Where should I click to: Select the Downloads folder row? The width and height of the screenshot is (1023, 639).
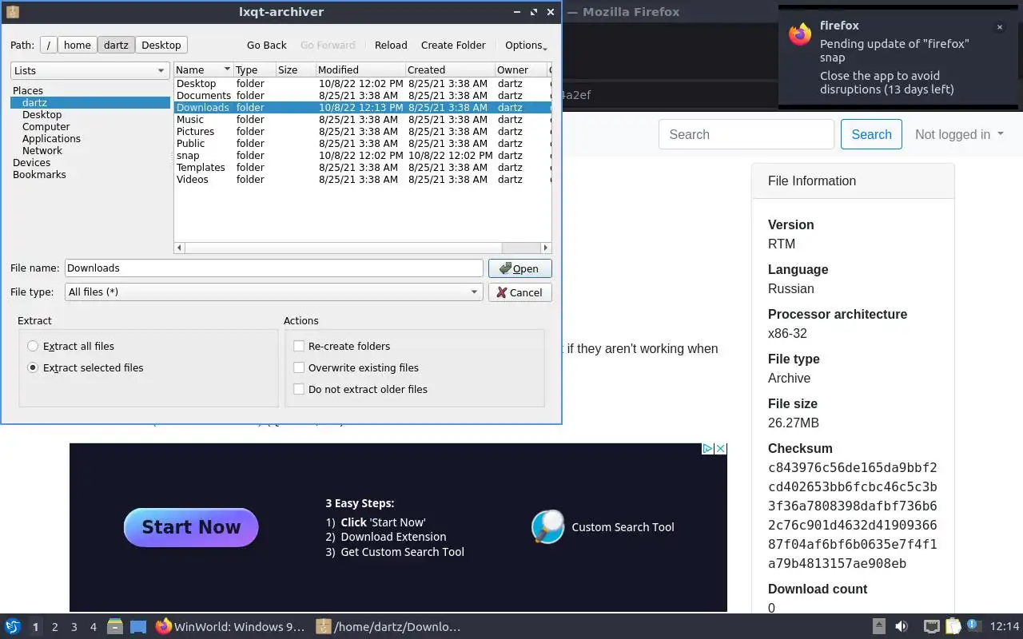tap(362, 107)
